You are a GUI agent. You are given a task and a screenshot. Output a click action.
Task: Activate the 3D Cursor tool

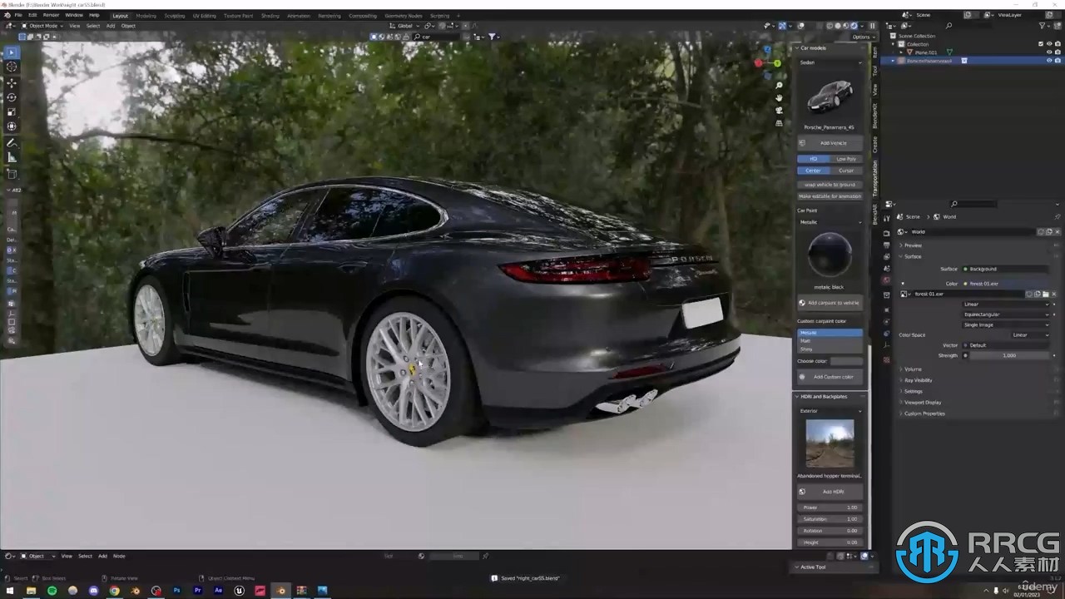[x=12, y=67]
